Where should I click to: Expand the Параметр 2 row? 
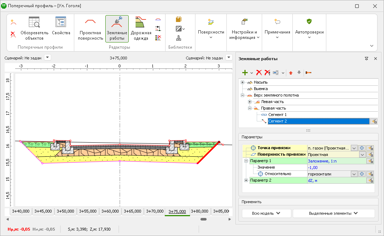click(x=246, y=180)
